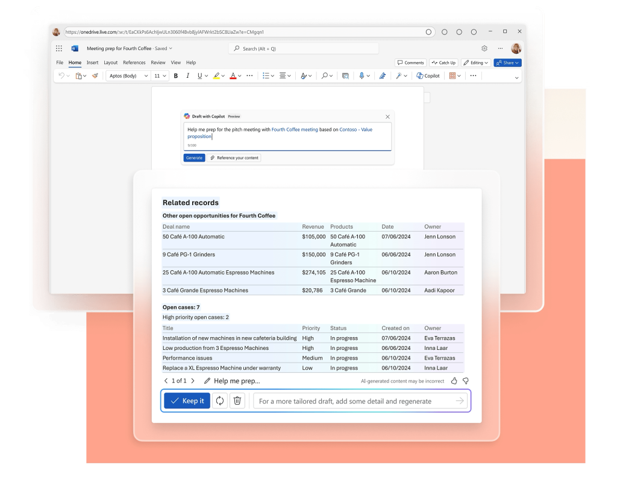
Task: Click the Styles icon
Action: pyautogui.click(x=304, y=75)
